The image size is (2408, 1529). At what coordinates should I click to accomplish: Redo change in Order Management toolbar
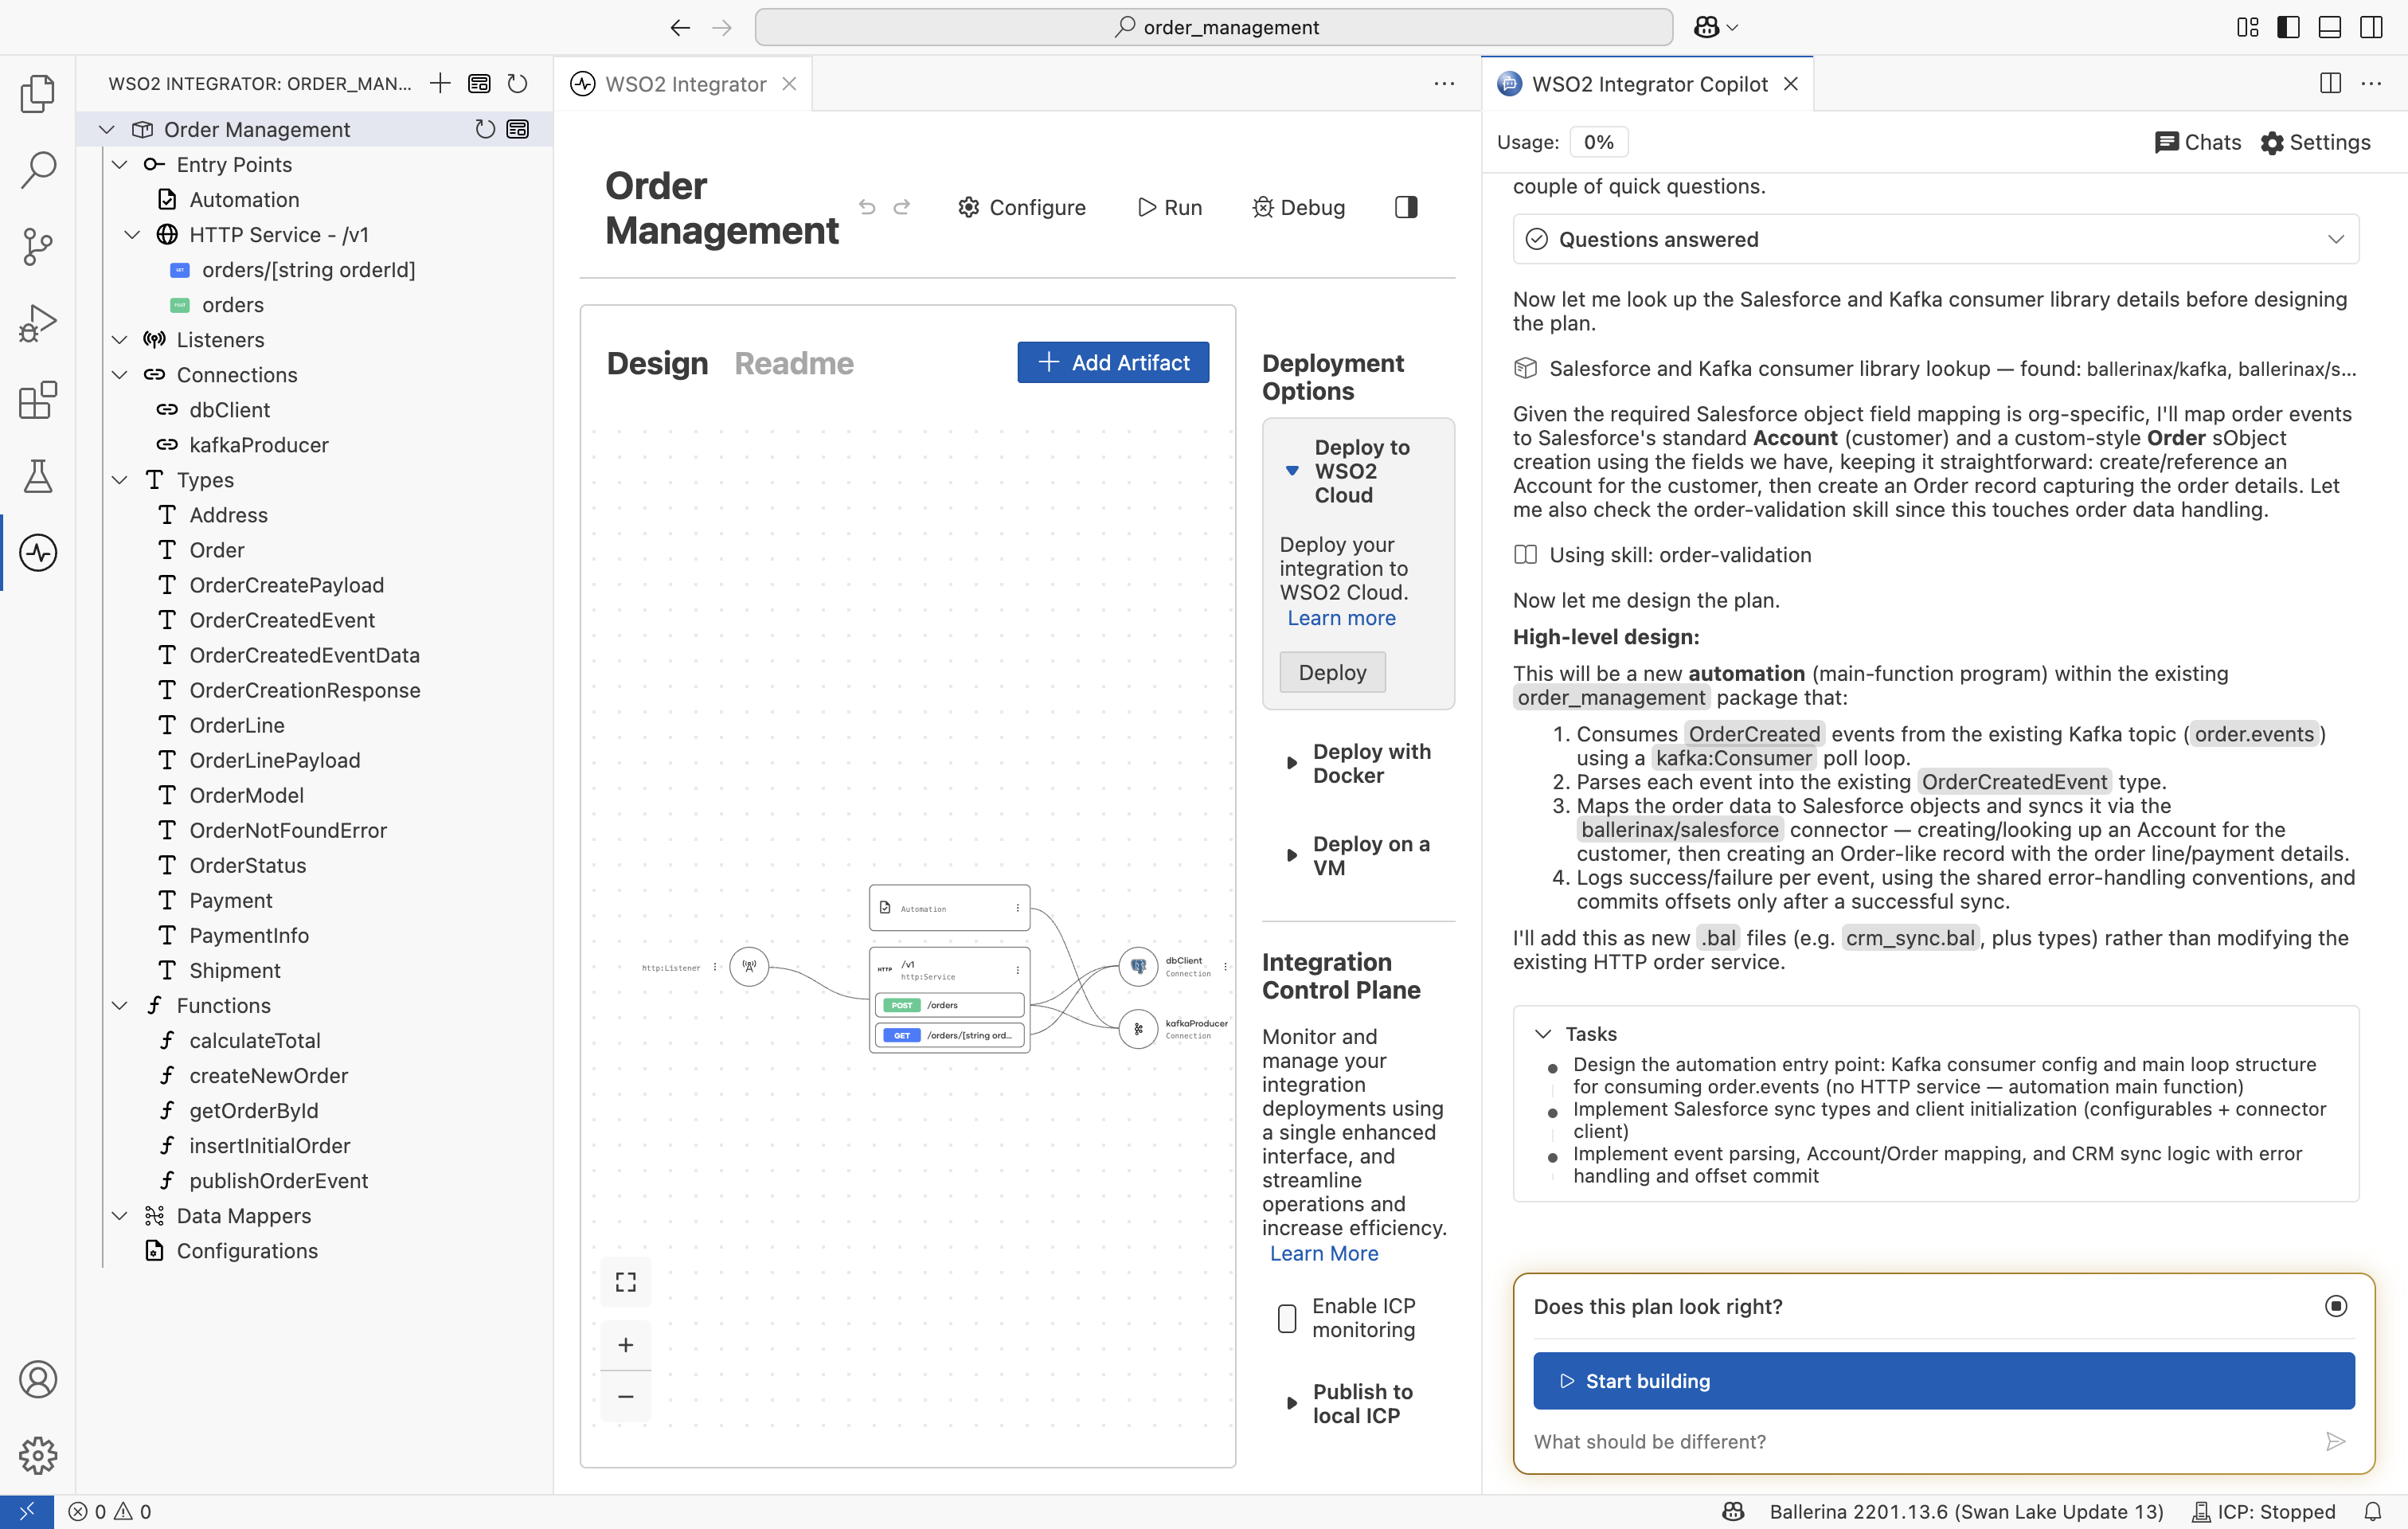(902, 207)
